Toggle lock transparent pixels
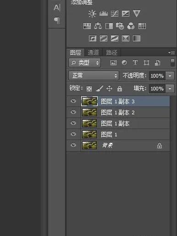This screenshot has width=177, height=236. click(89, 89)
